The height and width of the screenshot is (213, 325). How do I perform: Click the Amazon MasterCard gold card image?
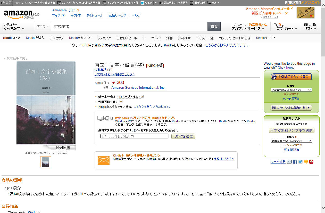pyautogui.click(x=306, y=12)
